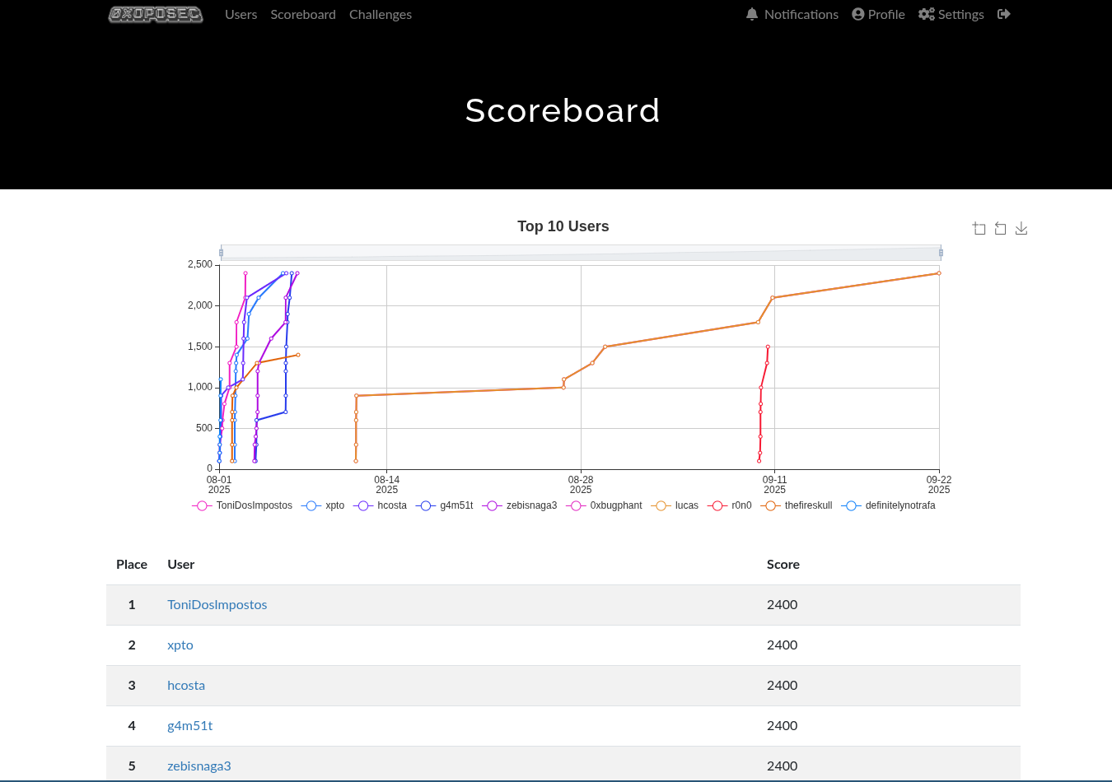Viewport: 1112px width, 782px height.
Task: Open the Challenges menu item
Action: (380, 15)
